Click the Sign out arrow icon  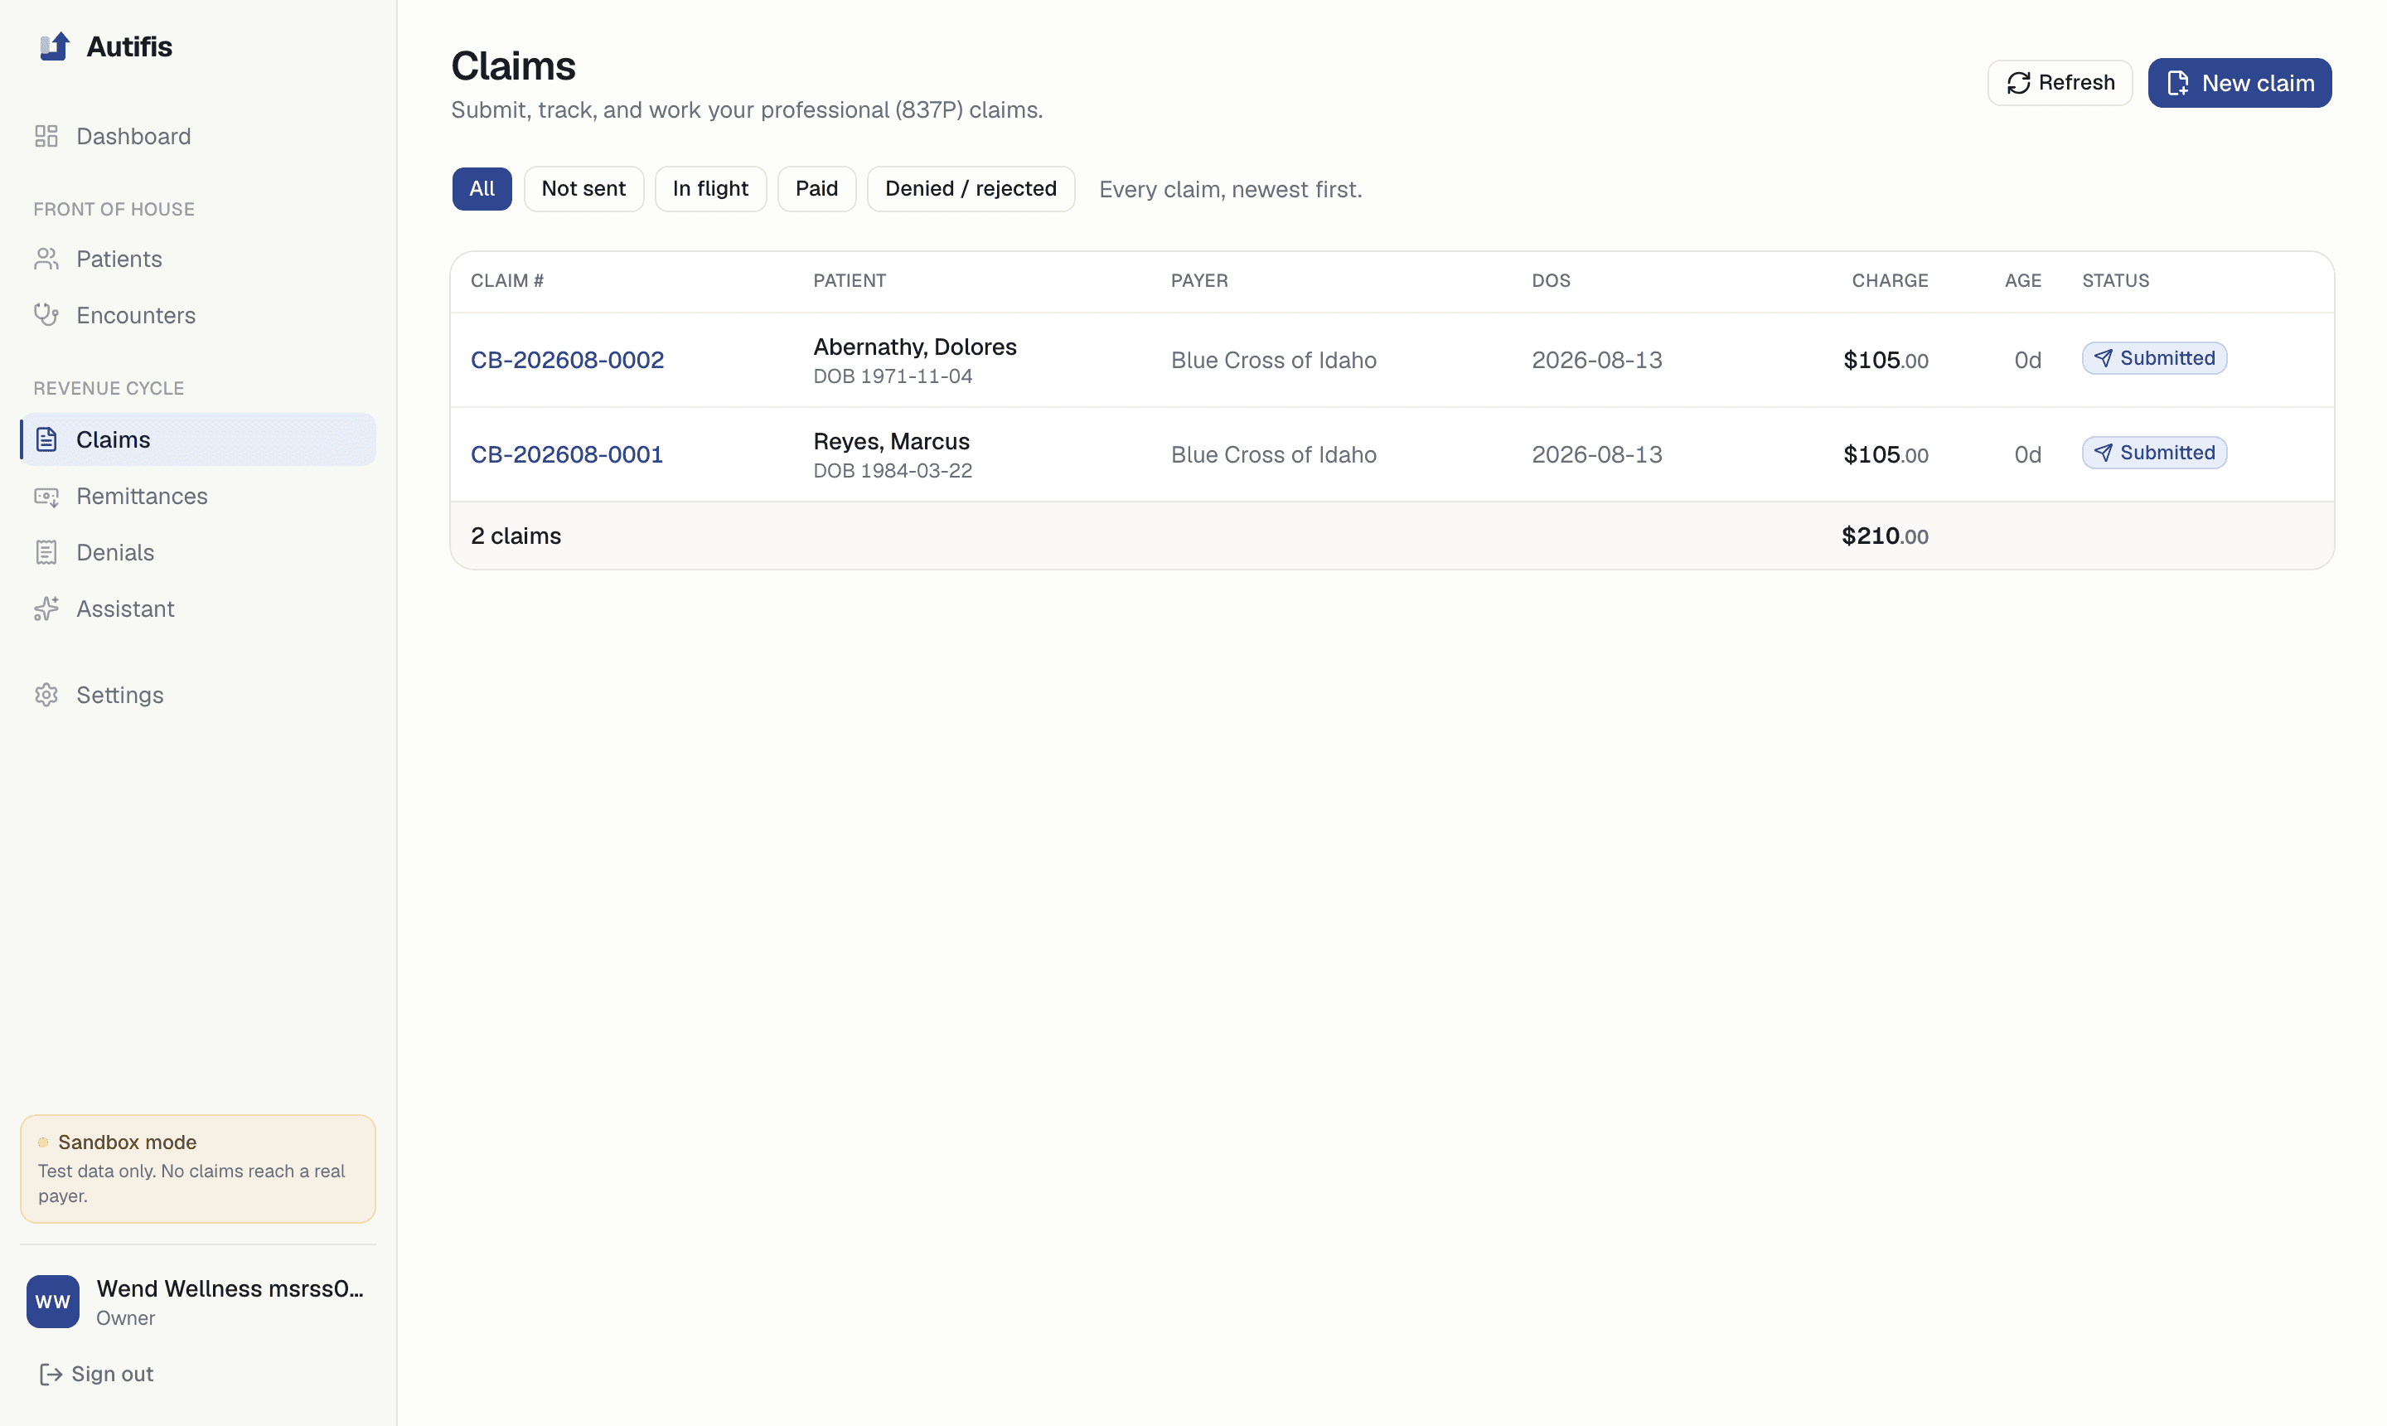click(x=51, y=1374)
